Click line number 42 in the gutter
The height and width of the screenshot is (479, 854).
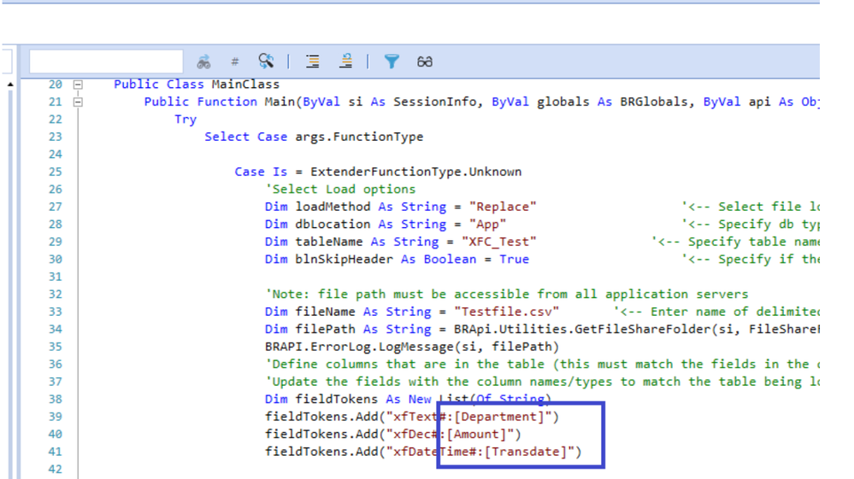55,469
